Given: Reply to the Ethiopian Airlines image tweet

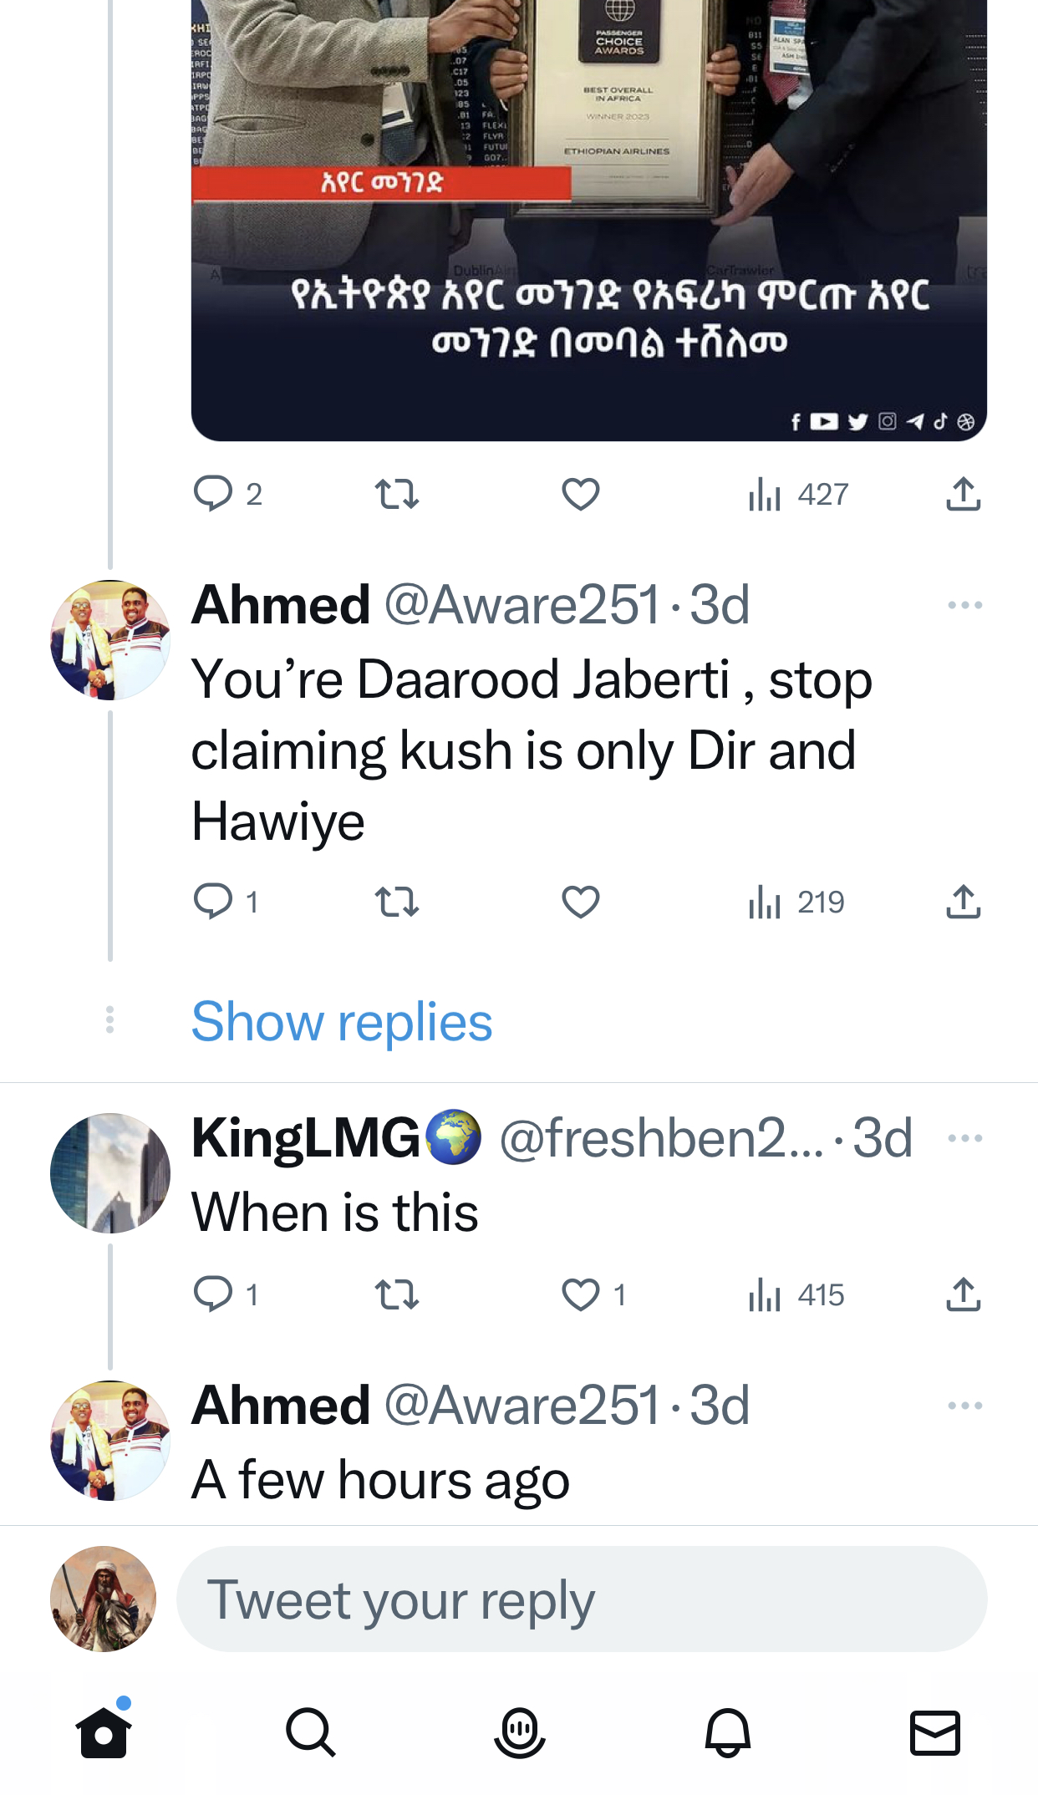Looking at the screenshot, I should [213, 494].
